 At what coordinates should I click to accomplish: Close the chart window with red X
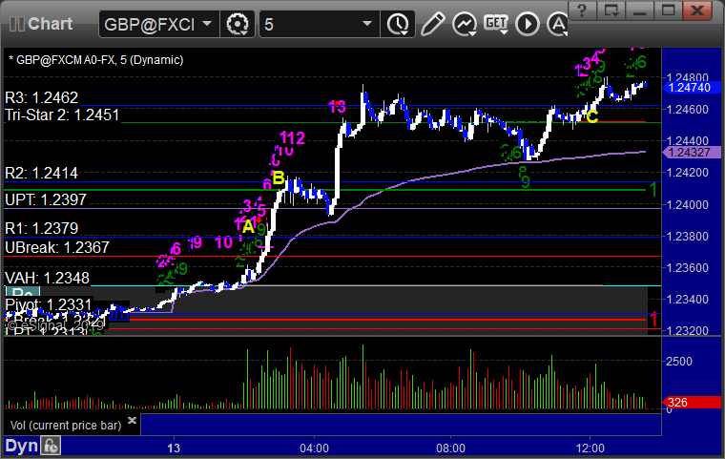coord(697,10)
